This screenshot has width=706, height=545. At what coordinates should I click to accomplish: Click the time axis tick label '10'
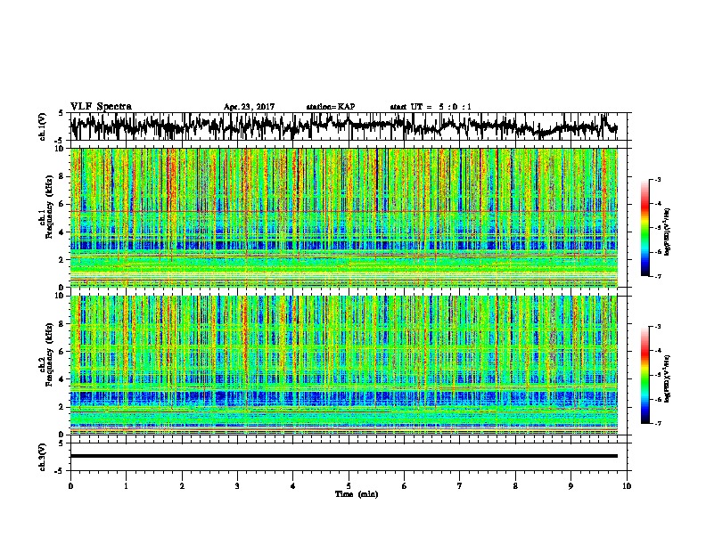tap(627, 486)
